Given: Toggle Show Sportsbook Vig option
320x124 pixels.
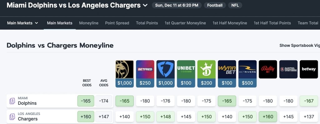Looking at the screenshot, I should tap(300, 46).
